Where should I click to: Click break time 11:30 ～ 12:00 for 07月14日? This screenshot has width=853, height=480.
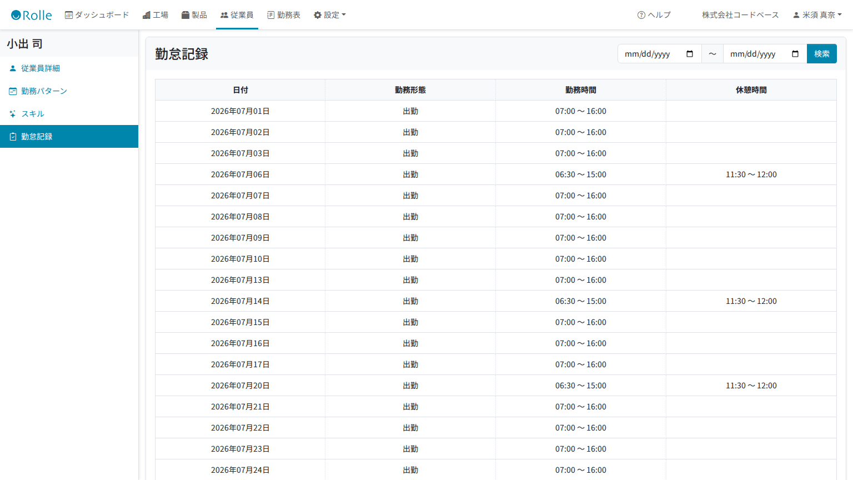751,301
